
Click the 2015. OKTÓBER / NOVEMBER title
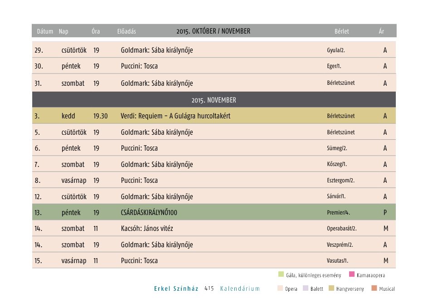click(x=213, y=31)
